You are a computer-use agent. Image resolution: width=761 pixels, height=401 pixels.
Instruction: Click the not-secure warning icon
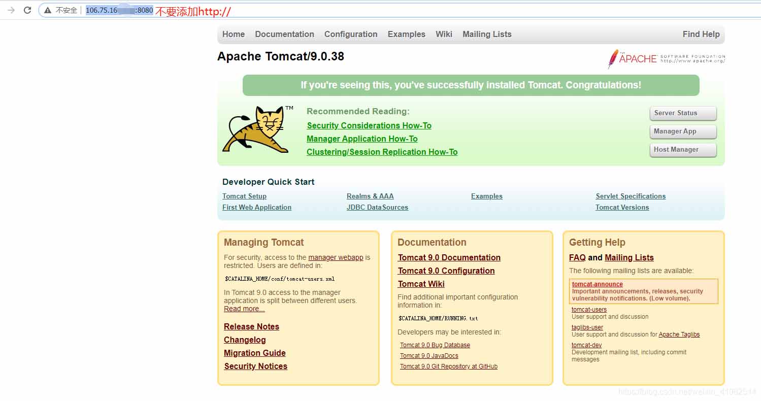[x=48, y=10]
